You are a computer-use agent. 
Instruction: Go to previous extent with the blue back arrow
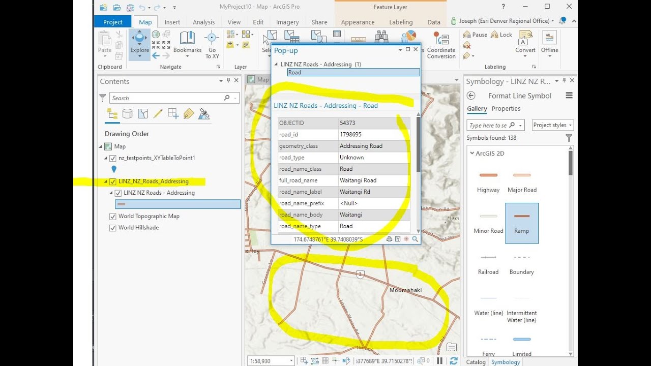tap(156, 55)
